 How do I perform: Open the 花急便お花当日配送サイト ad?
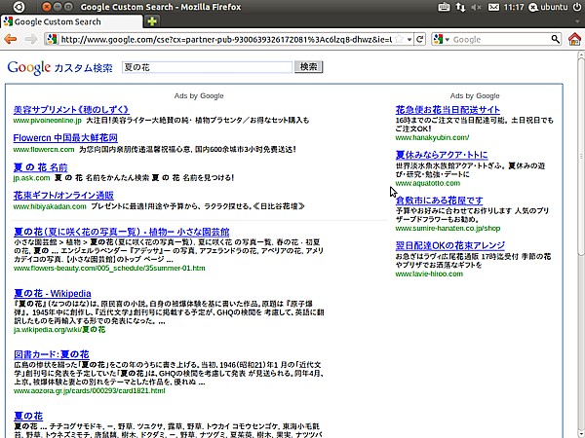click(448, 109)
